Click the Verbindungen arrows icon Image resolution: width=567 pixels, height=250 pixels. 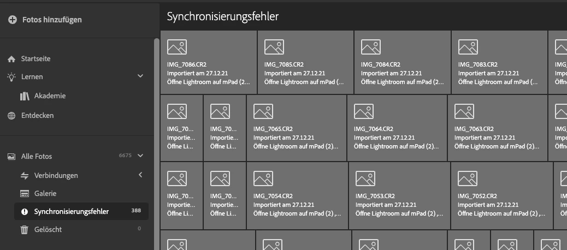pyautogui.click(x=25, y=176)
